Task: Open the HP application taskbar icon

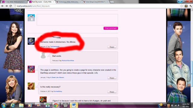Action: 47,105
